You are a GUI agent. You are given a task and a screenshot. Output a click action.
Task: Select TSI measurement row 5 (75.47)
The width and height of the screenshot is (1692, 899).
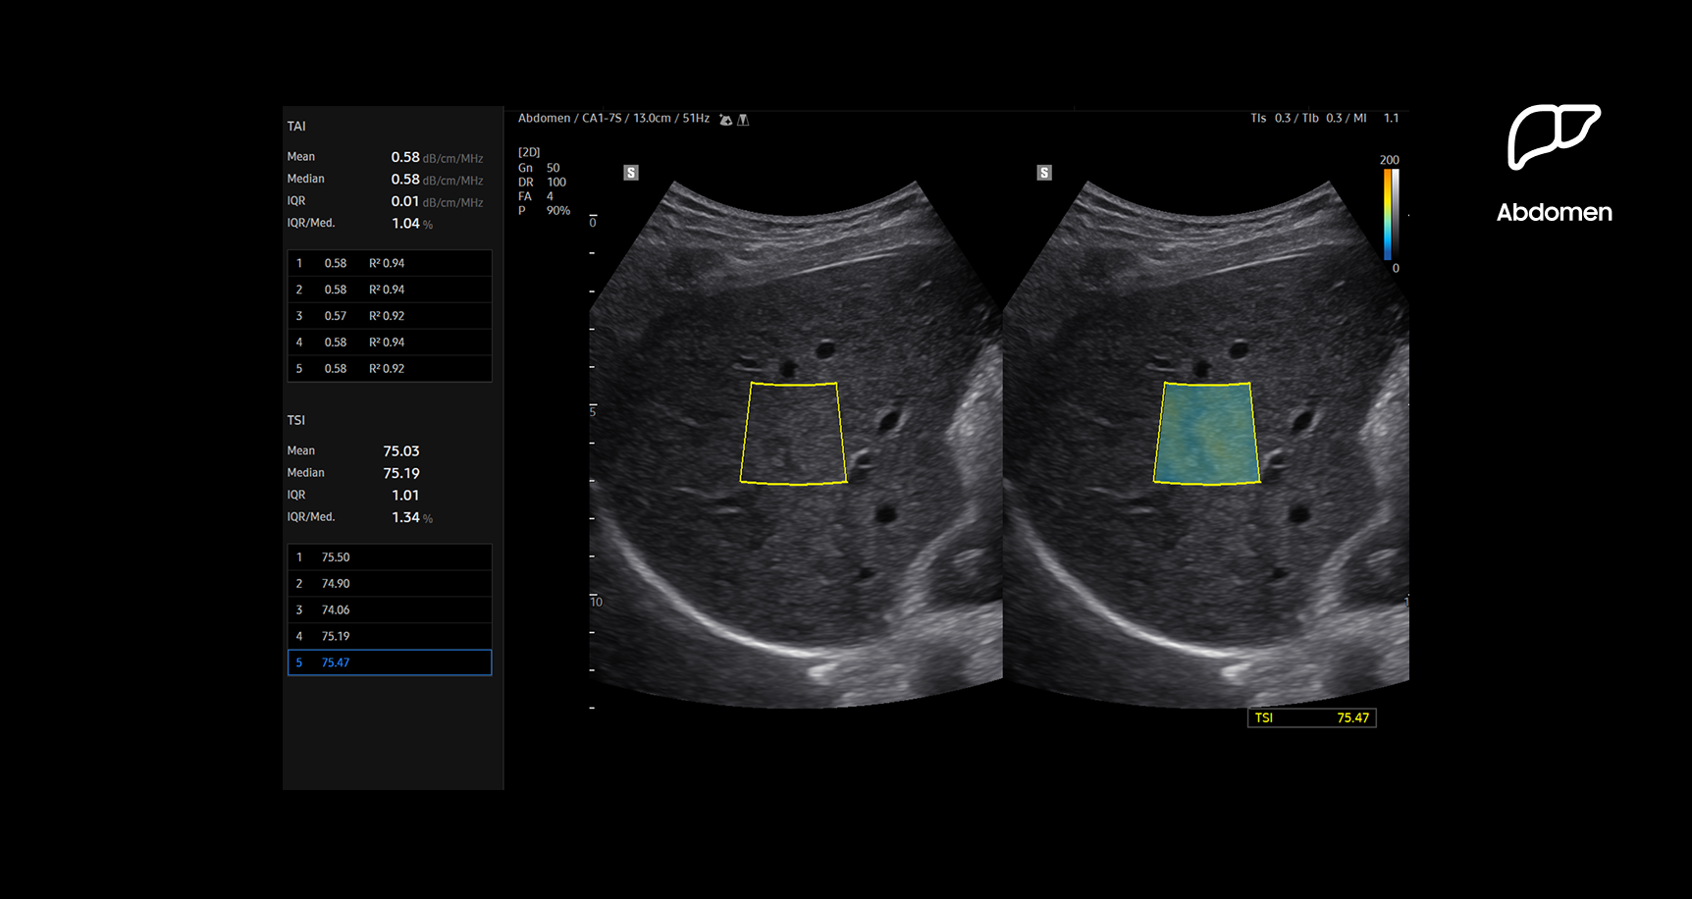(390, 662)
